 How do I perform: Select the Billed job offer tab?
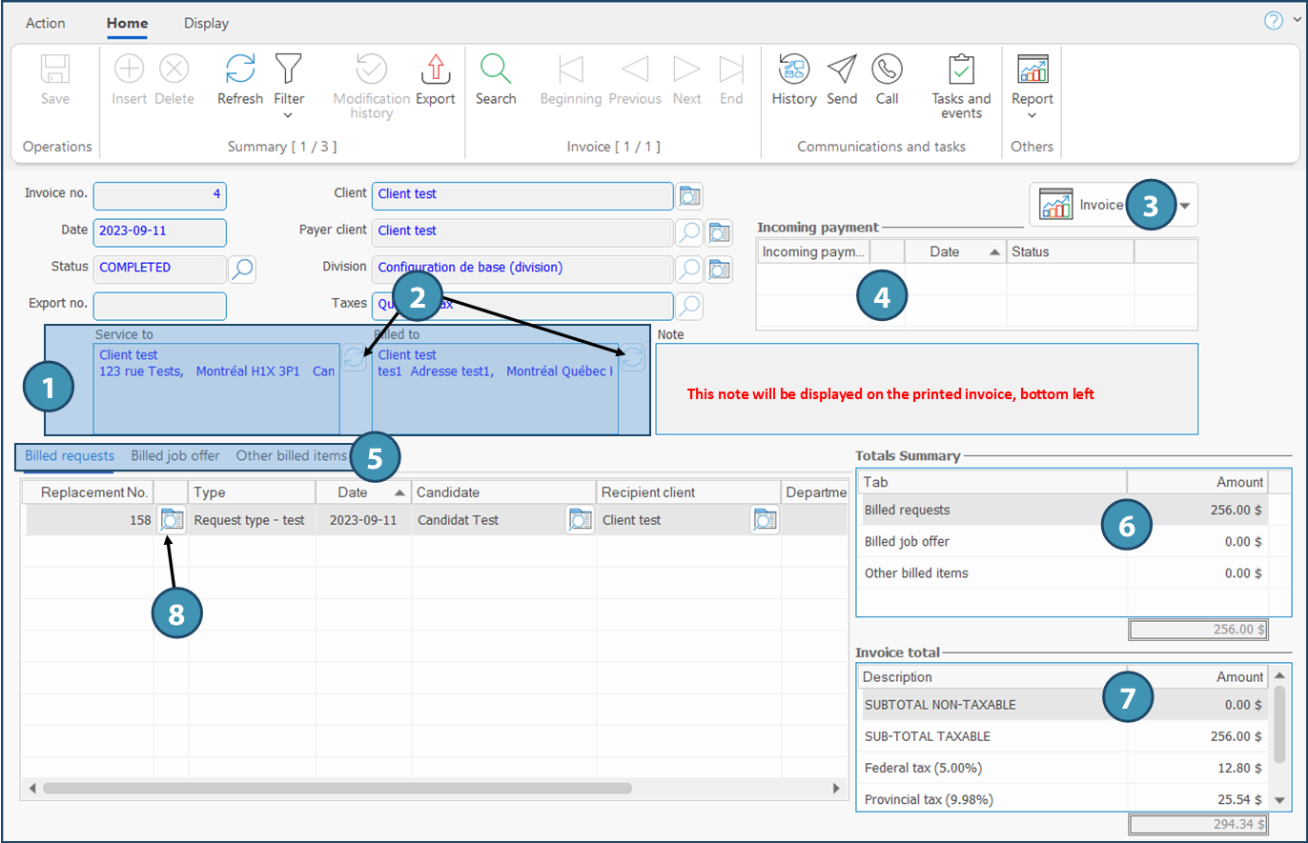[175, 455]
